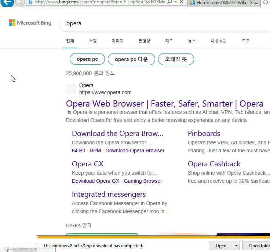Go back with the browser Back arrow

tap(7, 3)
